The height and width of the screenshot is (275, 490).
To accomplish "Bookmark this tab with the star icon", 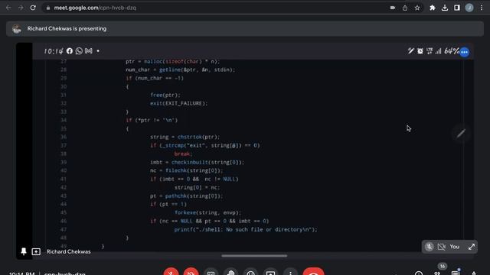I will pos(417,8).
